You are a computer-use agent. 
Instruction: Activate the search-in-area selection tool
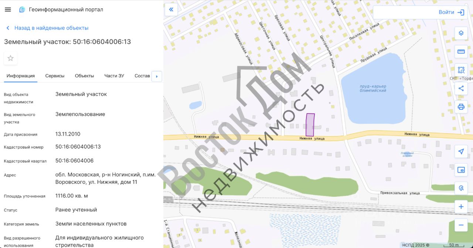tap(461, 70)
